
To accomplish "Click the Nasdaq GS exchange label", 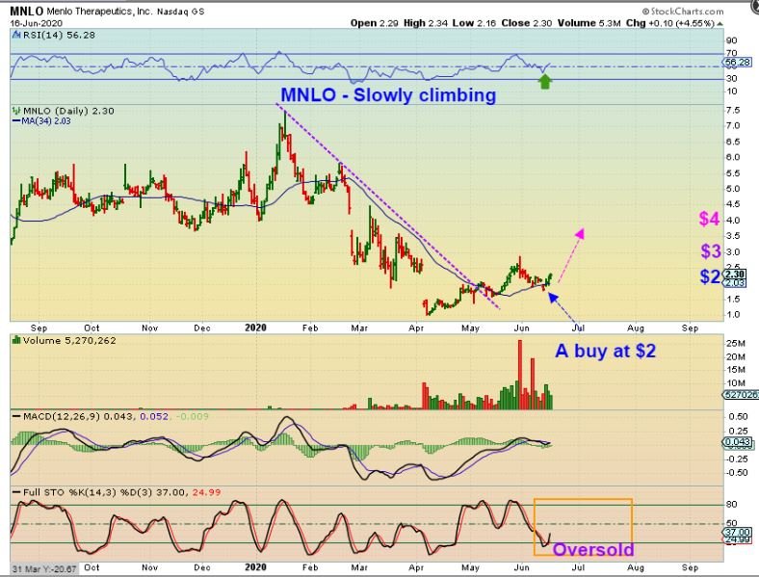I will (x=179, y=12).
